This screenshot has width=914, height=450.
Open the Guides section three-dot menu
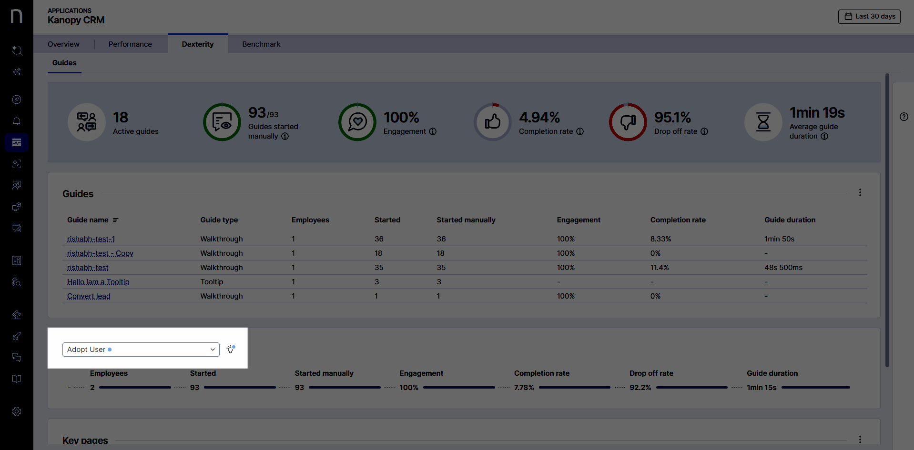(860, 192)
